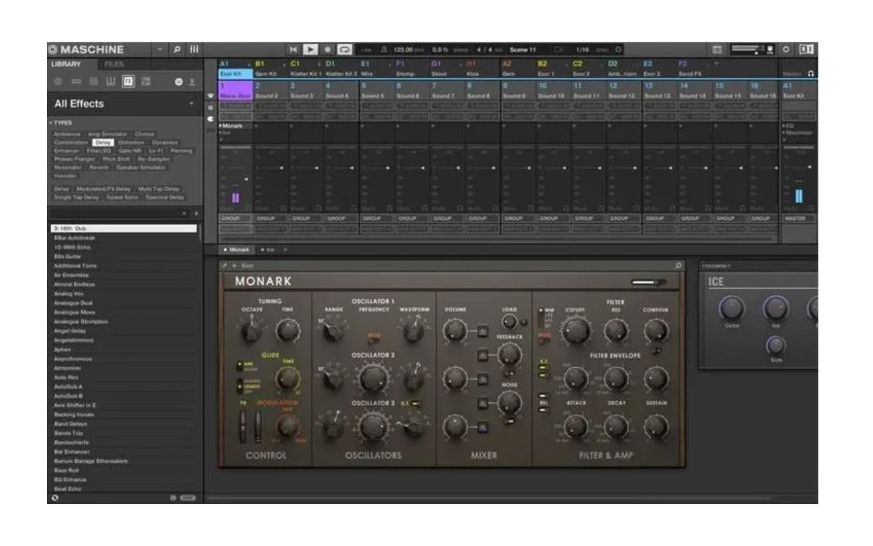Image resolution: width=873 pixels, height=546 pixels.
Task: Click the Monark plugin search magnifier icon
Action: (679, 265)
